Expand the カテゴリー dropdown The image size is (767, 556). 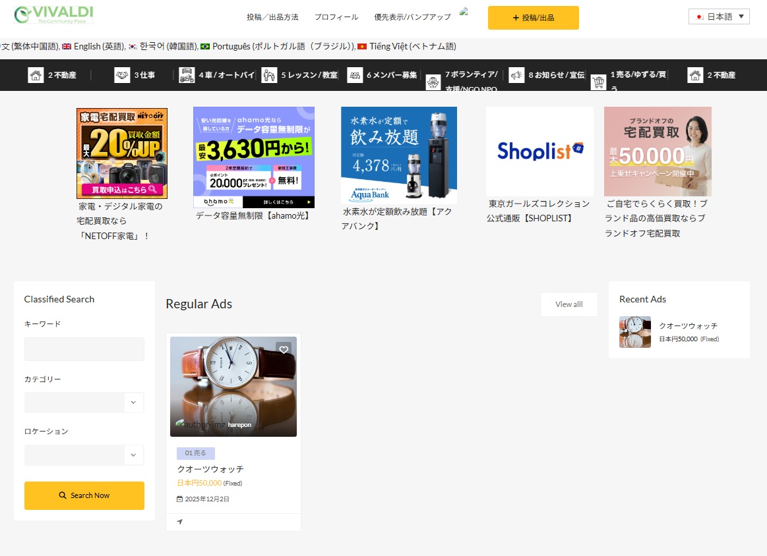click(x=134, y=403)
